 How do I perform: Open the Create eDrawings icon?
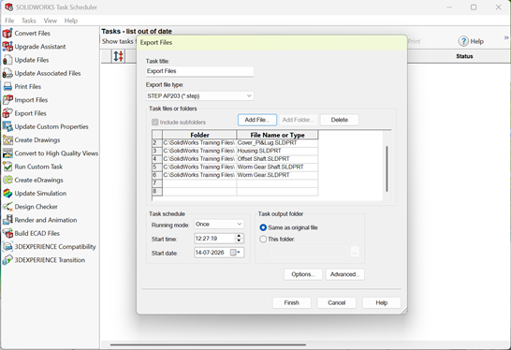[x=7, y=181]
